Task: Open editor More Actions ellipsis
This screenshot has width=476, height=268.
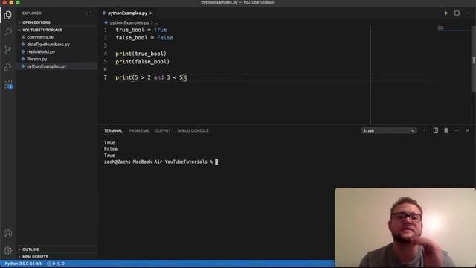Action: tap(468, 13)
